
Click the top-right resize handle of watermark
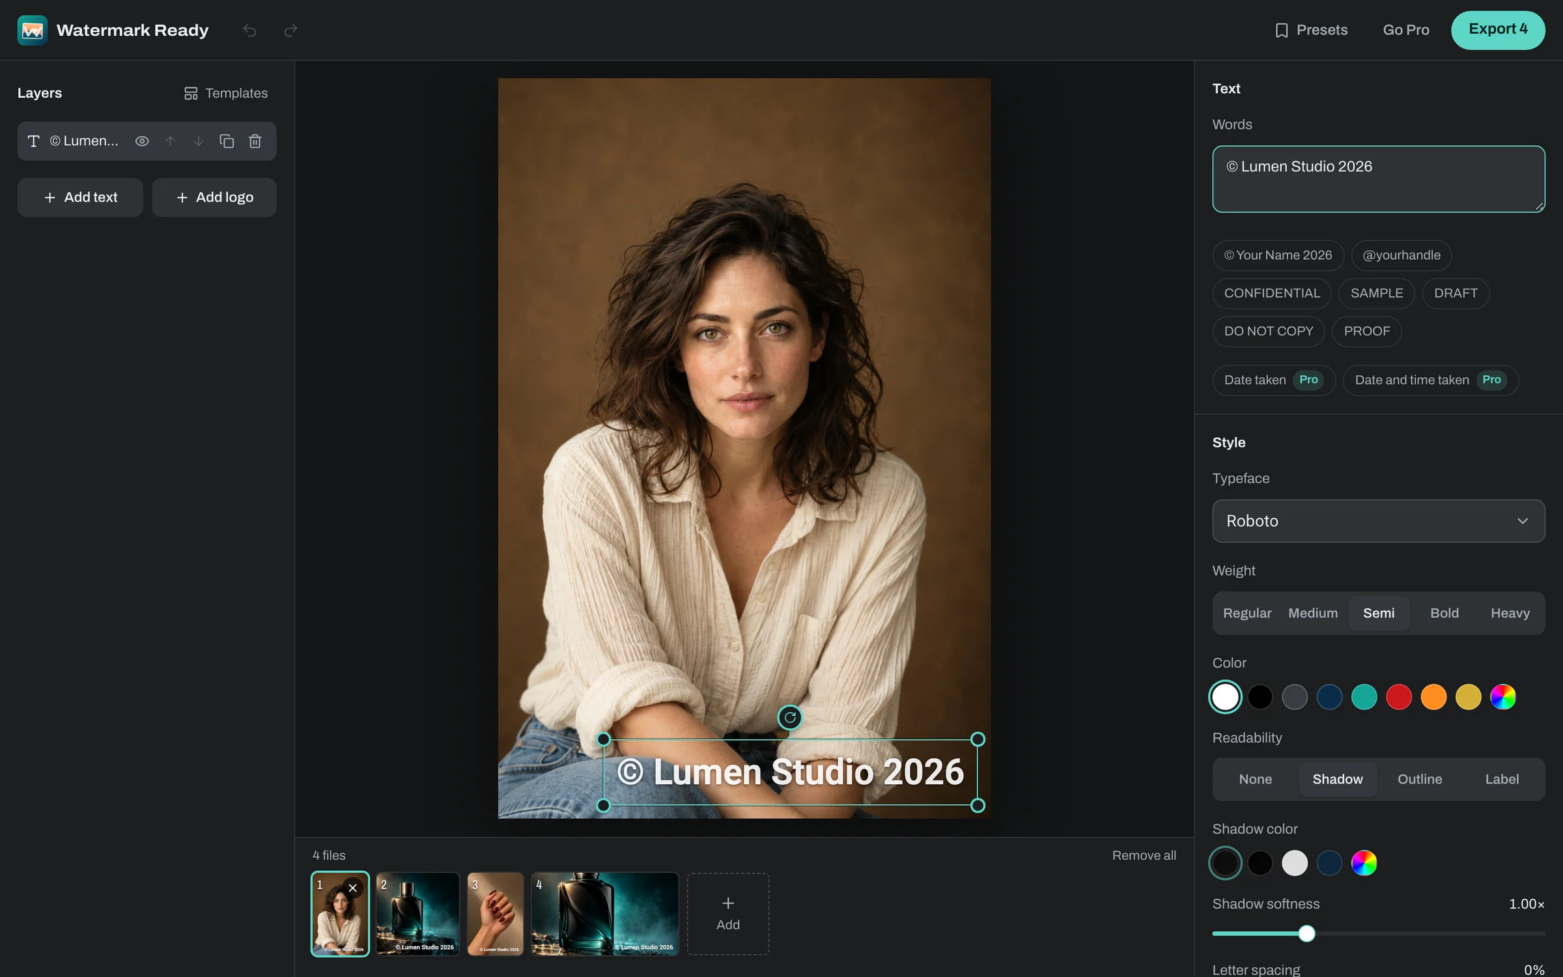click(978, 739)
